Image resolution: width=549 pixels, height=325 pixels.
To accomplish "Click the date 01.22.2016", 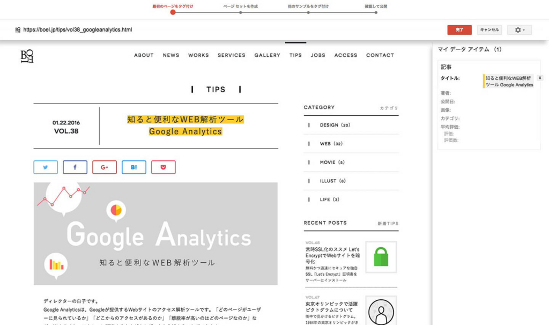I will (66, 123).
